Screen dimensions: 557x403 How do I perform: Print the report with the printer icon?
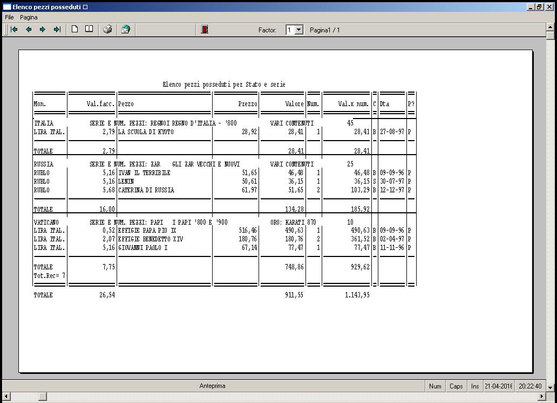(x=107, y=30)
